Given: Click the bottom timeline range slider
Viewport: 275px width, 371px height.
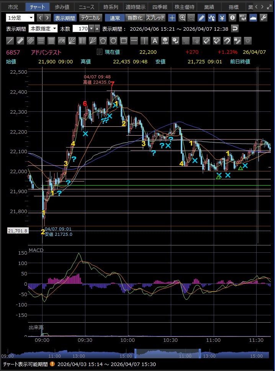Looking at the screenshot, I should click(167, 353).
